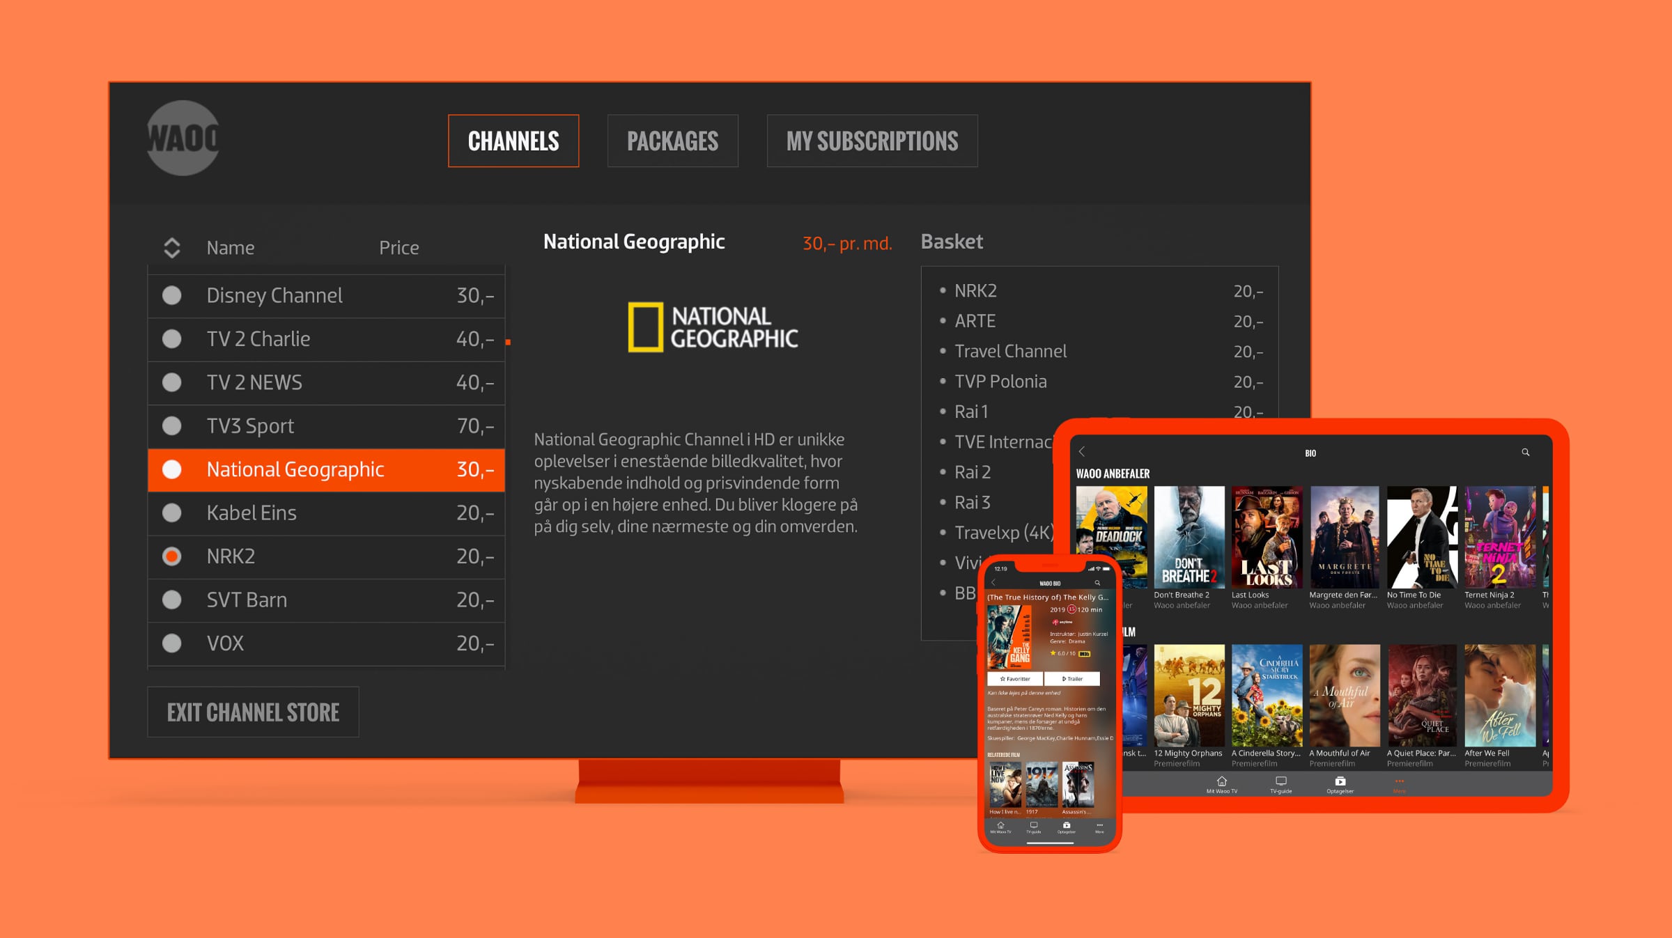Select the TV 2 Charlie radio button
Viewport: 1672px width, 938px height.
click(172, 339)
